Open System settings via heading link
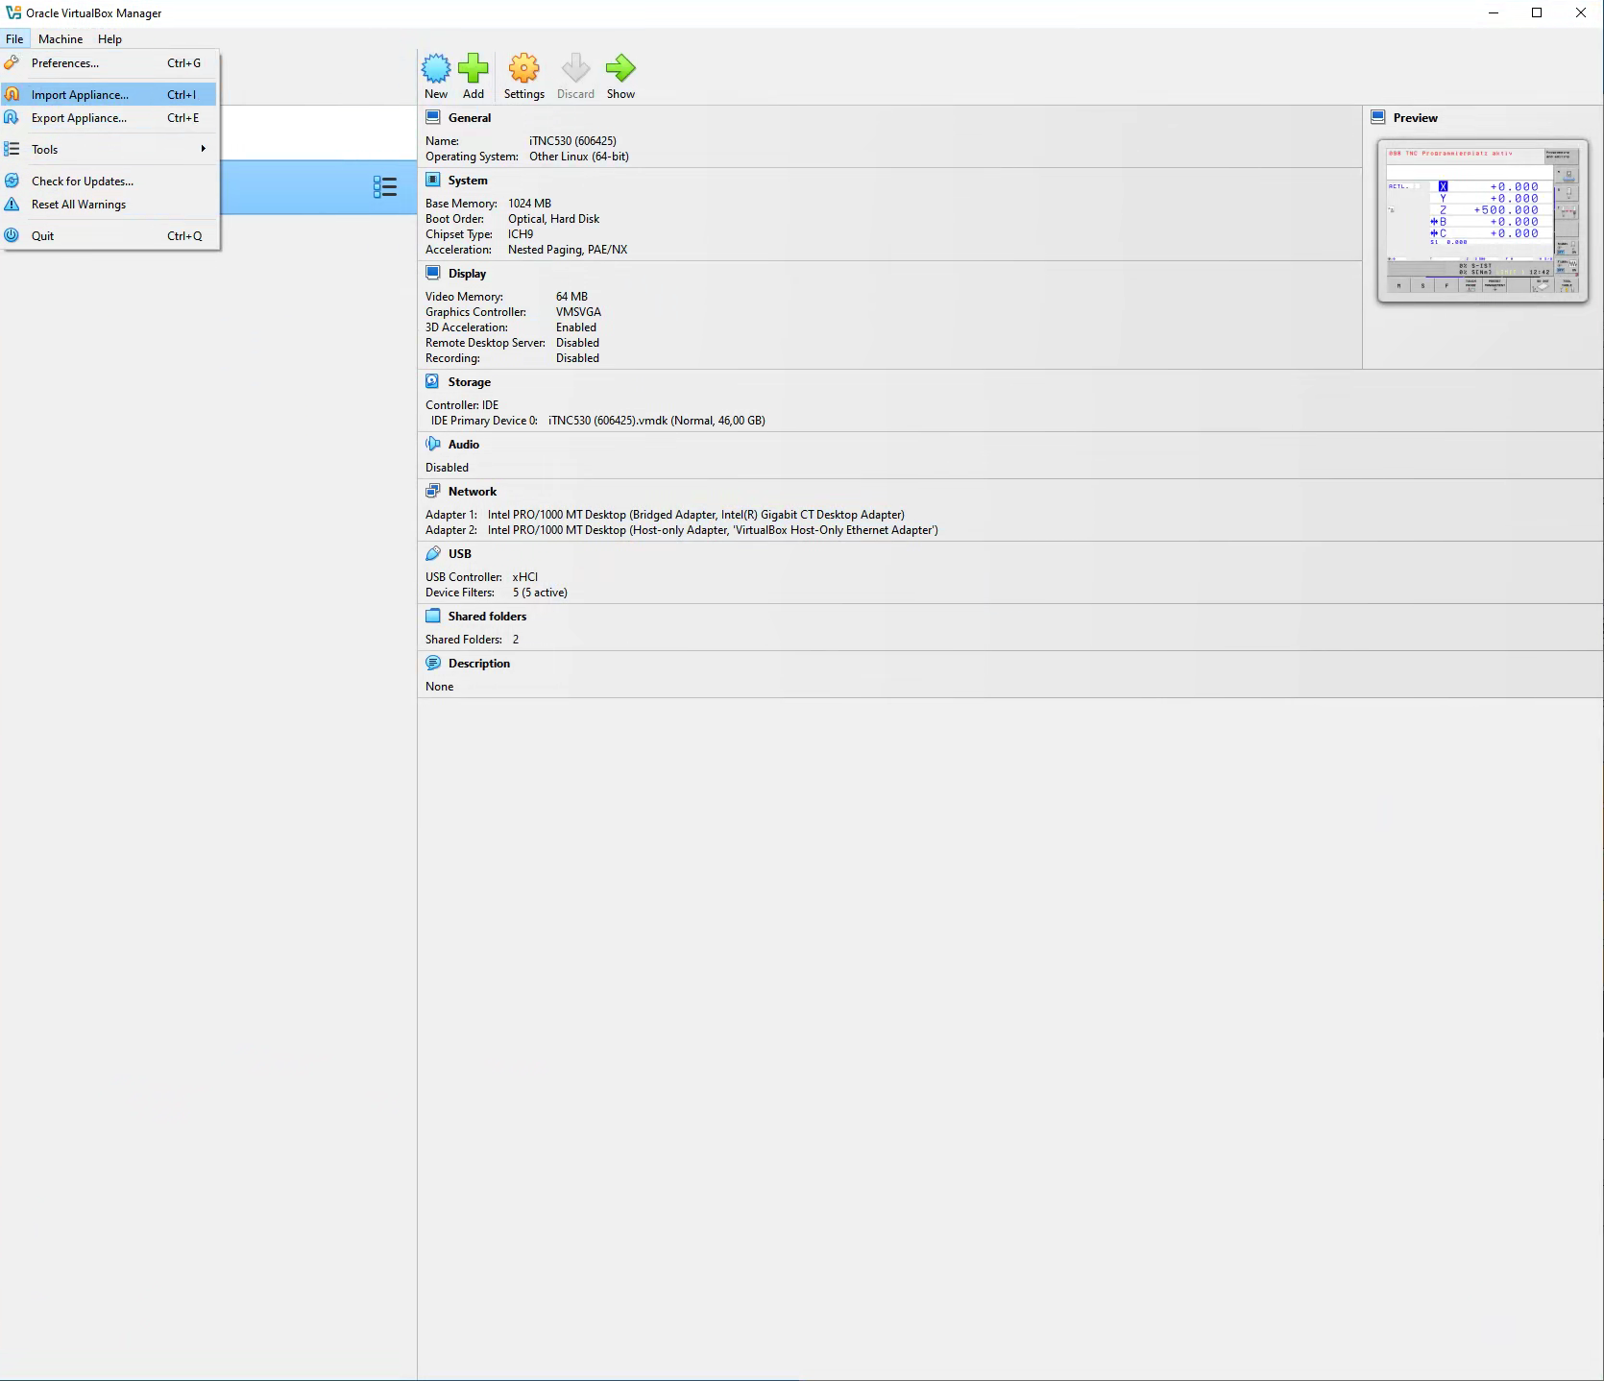Image resolution: width=1604 pixels, height=1381 pixels. point(468,180)
